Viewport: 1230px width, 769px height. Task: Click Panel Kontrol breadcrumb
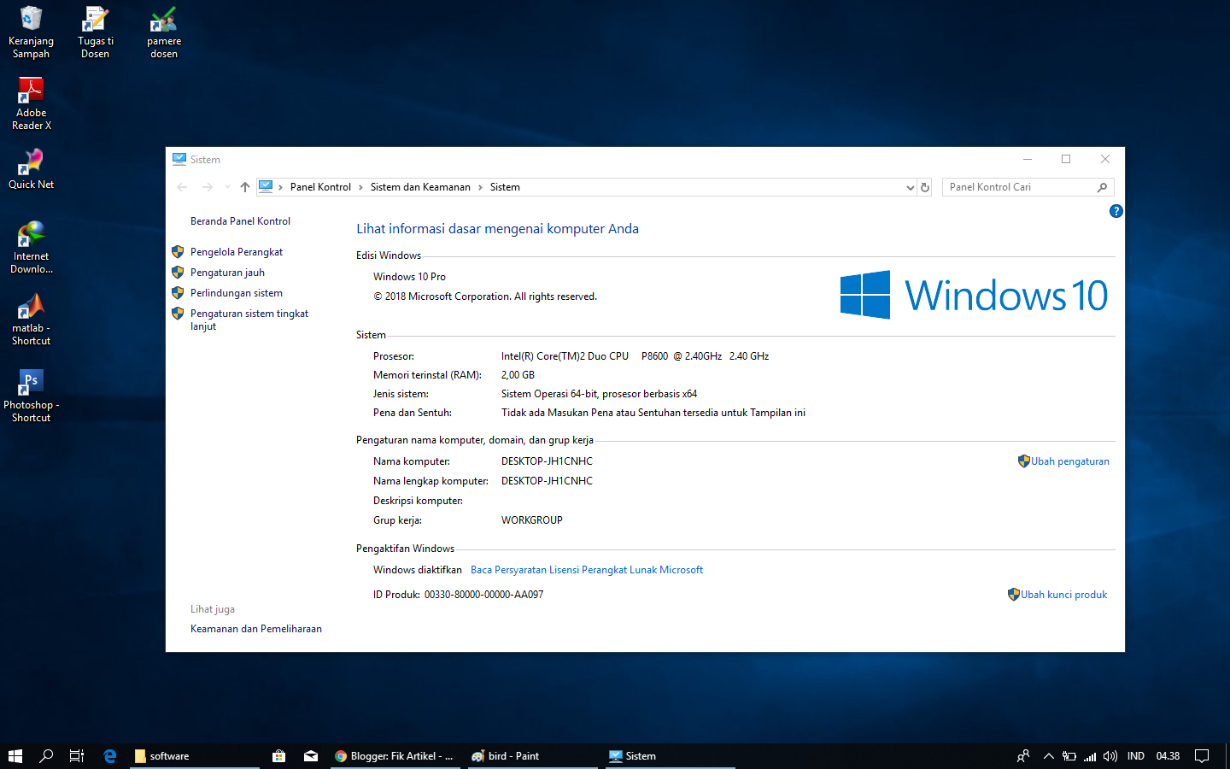(x=320, y=187)
